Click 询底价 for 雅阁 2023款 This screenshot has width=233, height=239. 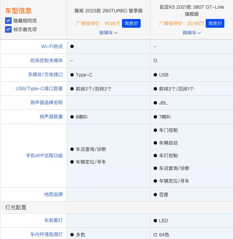click(131, 23)
